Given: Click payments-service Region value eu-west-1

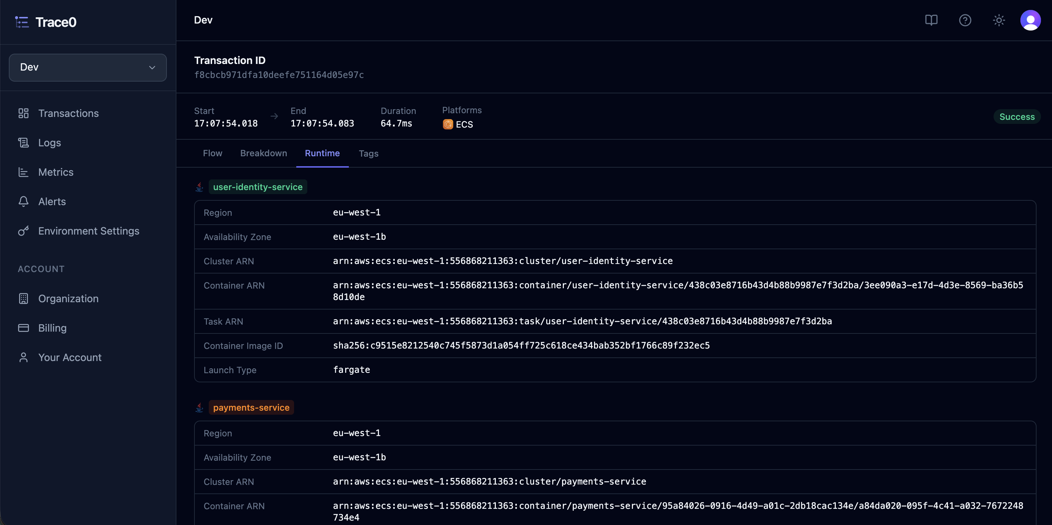Looking at the screenshot, I should (357, 433).
